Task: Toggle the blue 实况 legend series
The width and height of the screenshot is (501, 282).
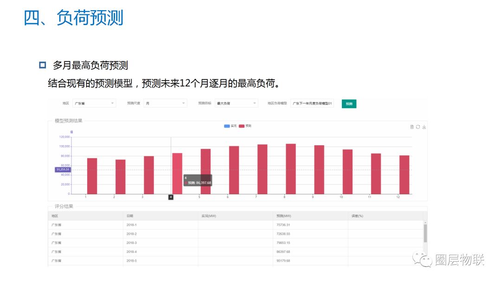Action: [x=231, y=126]
